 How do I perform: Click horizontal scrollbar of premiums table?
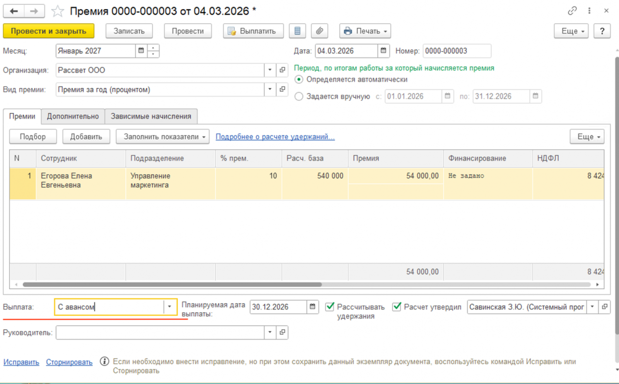[172, 285]
